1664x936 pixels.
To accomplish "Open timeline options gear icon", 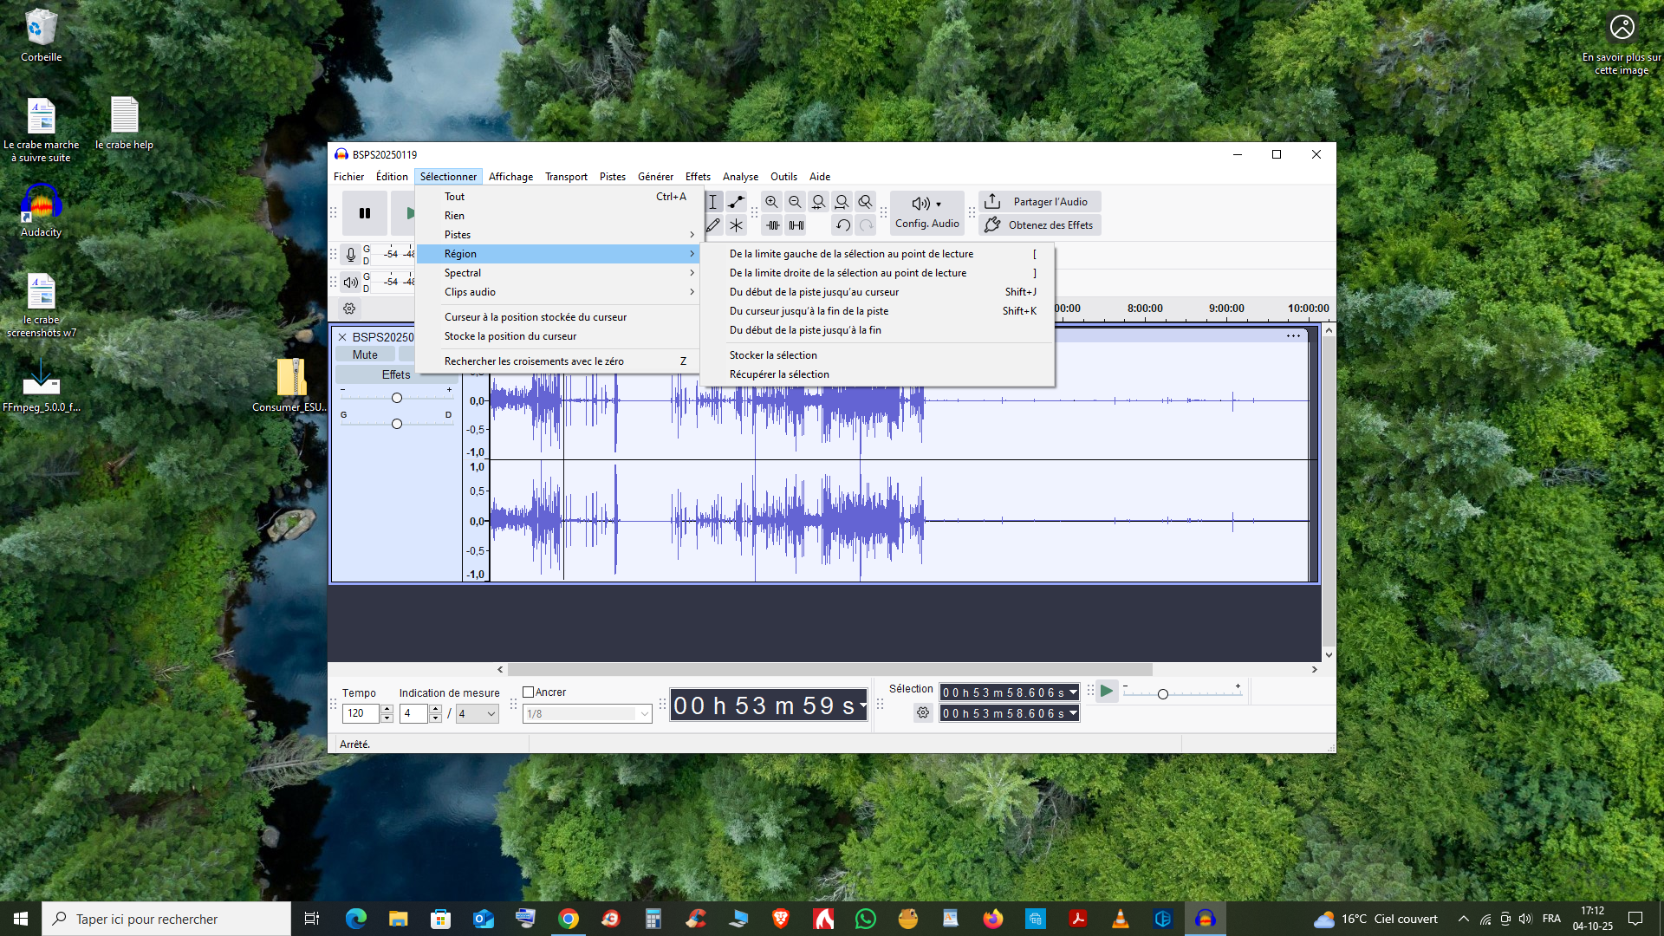I will [x=349, y=309].
